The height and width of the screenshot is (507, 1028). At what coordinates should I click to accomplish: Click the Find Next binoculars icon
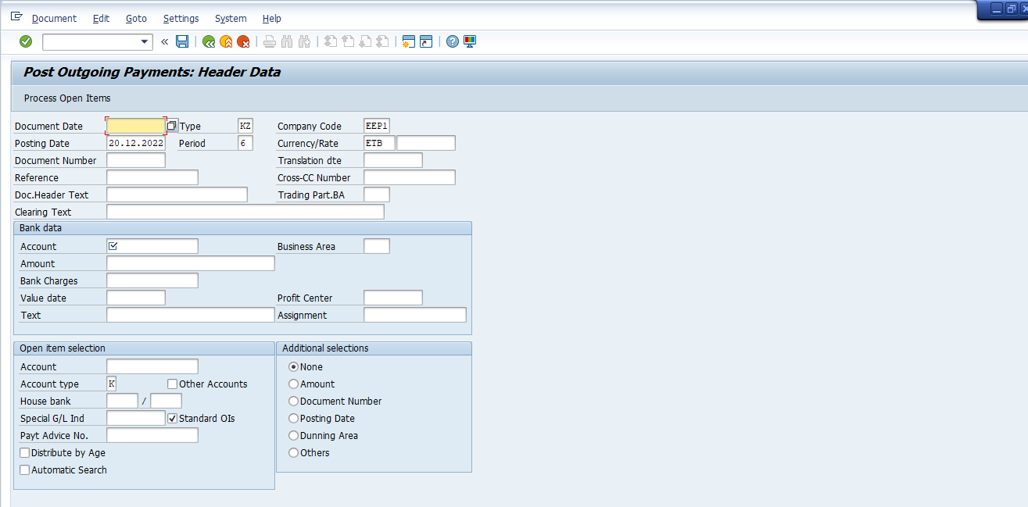304,41
